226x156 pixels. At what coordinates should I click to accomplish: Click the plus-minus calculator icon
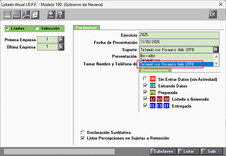pyautogui.click(x=51, y=14)
